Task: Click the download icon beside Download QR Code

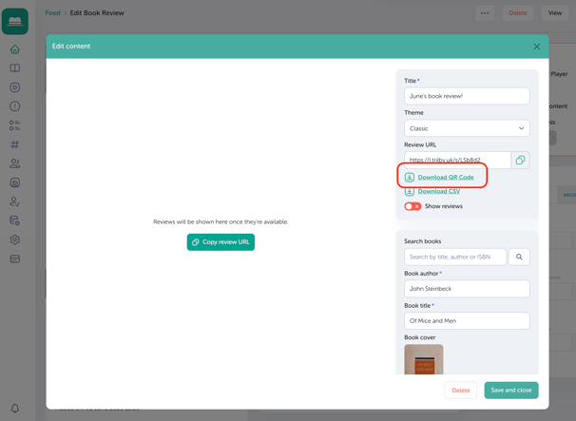Action: [410, 178]
